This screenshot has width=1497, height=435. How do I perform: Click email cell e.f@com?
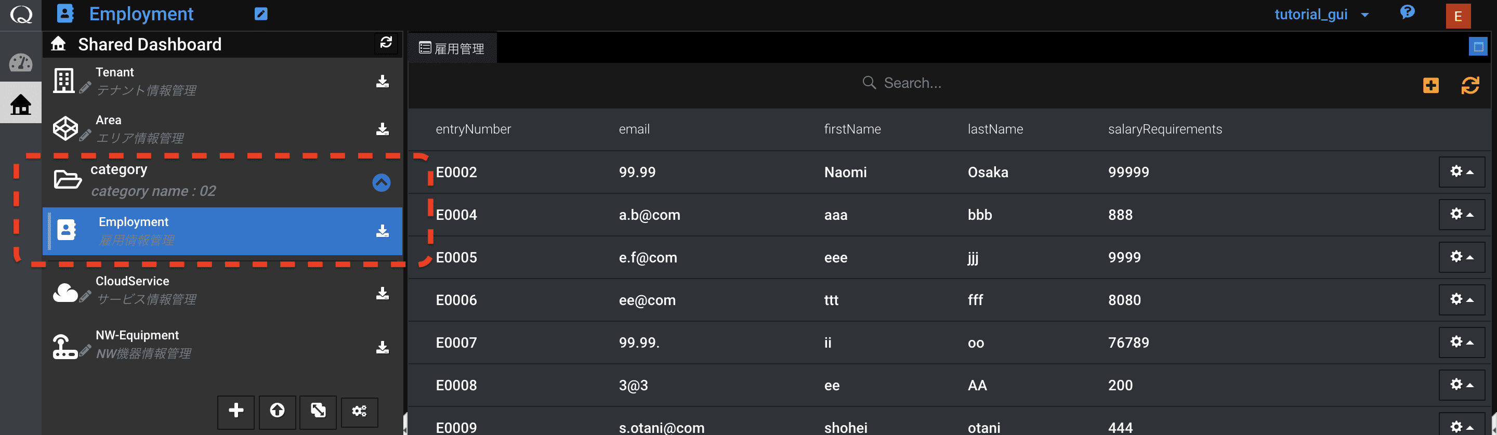pyautogui.click(x=647, y=257)
